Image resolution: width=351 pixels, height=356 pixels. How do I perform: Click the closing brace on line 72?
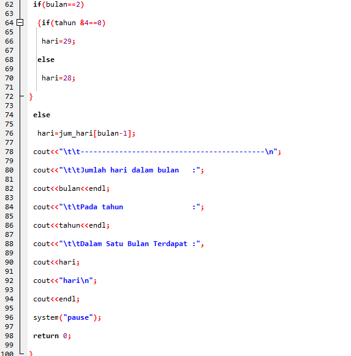(31, 97)
